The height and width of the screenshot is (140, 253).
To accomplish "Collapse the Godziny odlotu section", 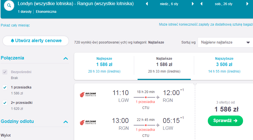I will coord(65,122).
